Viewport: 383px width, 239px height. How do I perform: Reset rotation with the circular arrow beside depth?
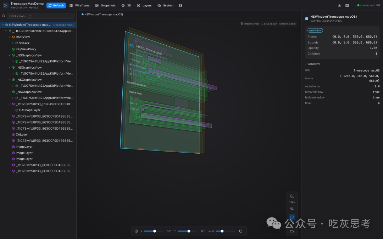pos(241,231)
